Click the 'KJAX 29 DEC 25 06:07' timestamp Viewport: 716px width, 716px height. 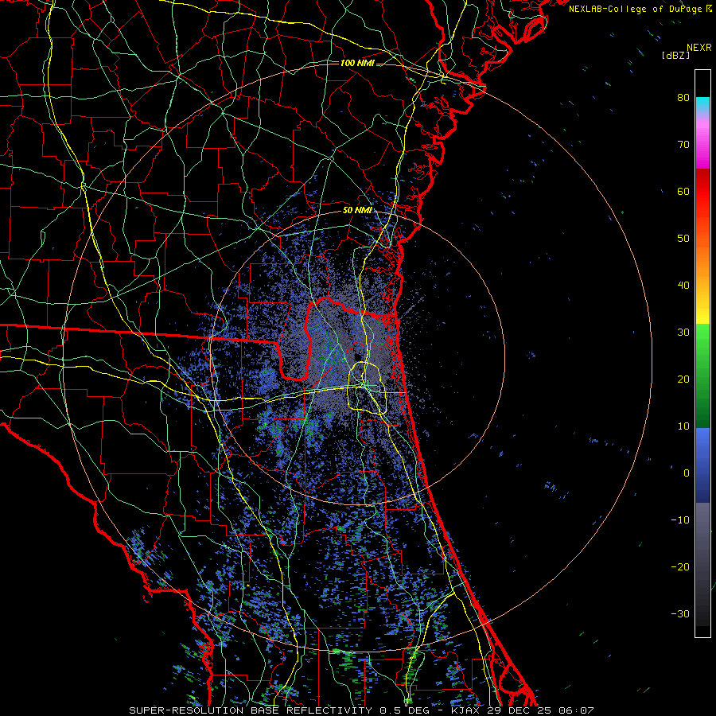pyautogui.click(x=523, y=710)
